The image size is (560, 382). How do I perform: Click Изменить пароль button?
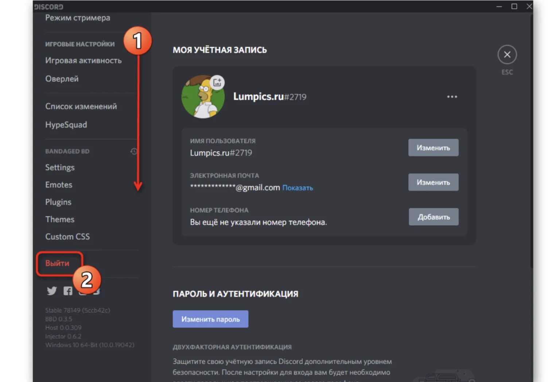pos(210,319)
